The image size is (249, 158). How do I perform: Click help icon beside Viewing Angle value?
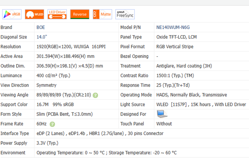pos(95,95)
